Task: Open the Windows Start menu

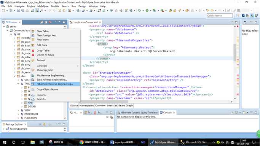Action: 5,142
